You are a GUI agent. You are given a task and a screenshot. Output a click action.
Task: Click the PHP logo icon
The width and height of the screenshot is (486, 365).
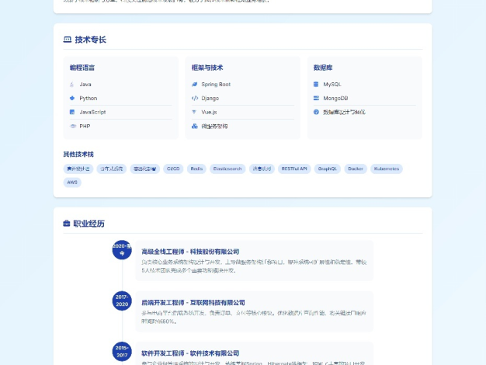pos(73,126)
